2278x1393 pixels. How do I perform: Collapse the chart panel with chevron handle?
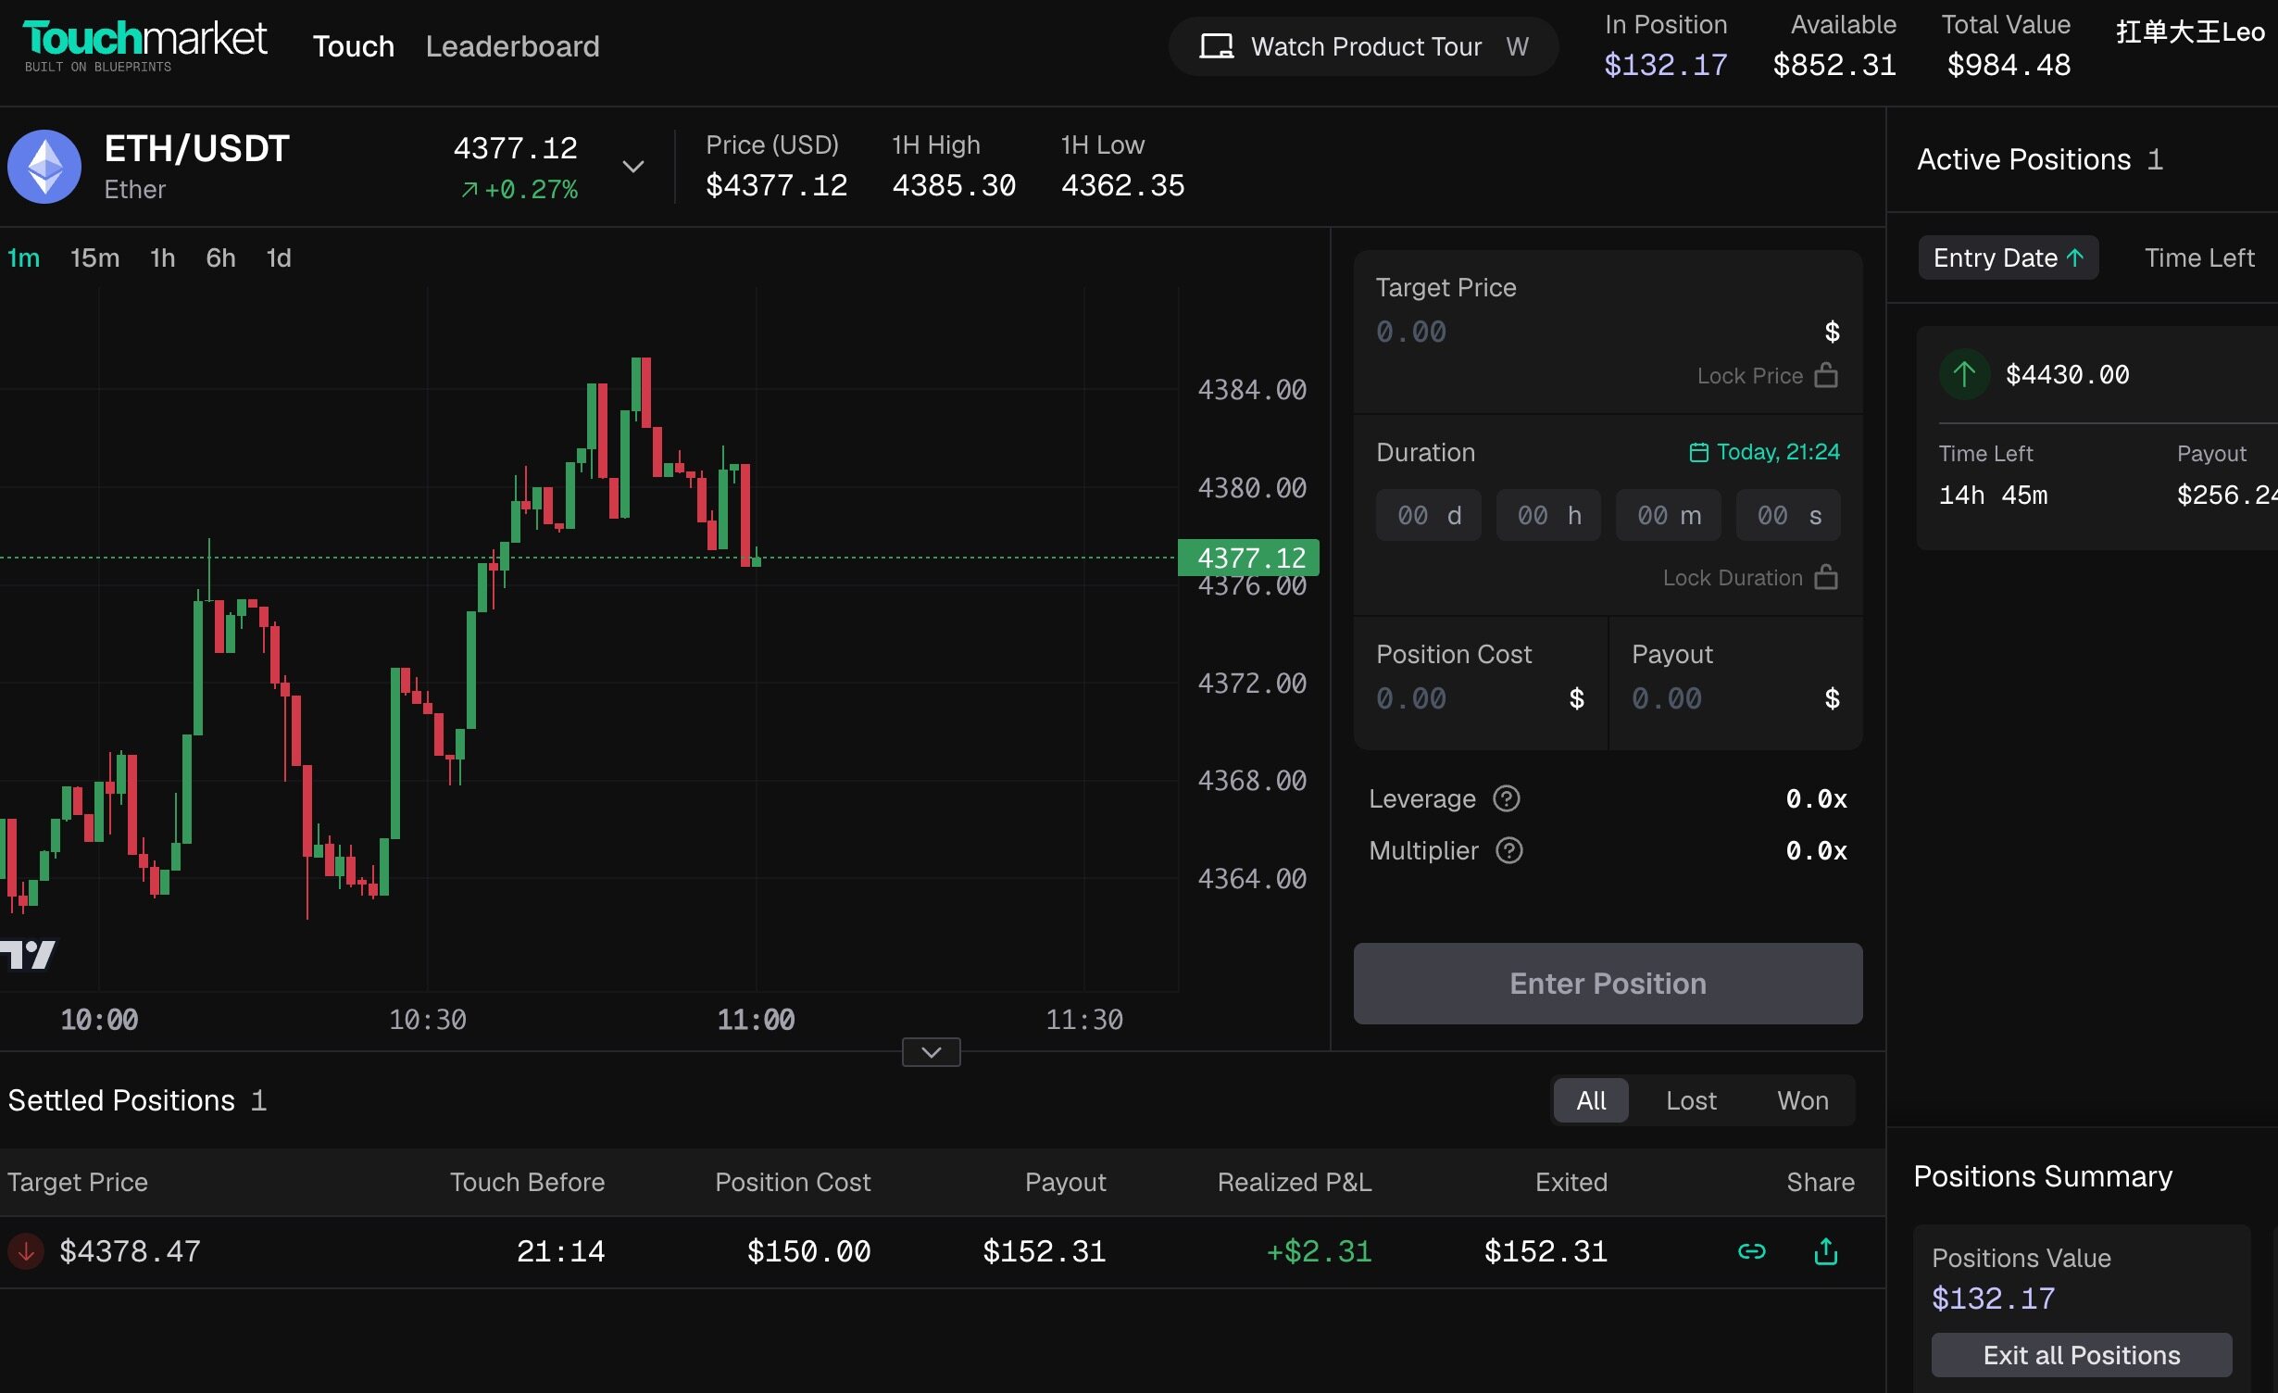[932, 1052]
